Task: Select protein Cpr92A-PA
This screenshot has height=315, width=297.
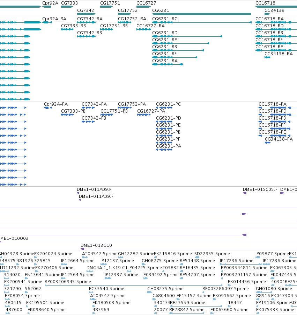Action: point(56,104)
